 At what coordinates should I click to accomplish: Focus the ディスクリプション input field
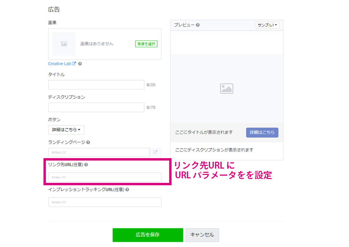[x=96, y=108]
